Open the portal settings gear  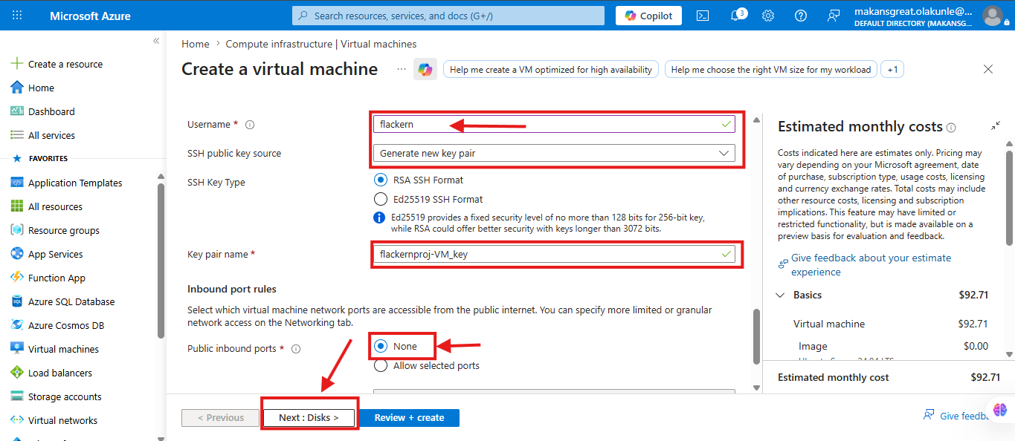coord(768,16)
